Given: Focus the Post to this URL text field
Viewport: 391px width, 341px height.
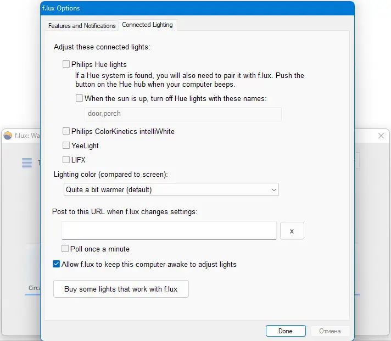Looking at the screenshot, I should 169,231.
